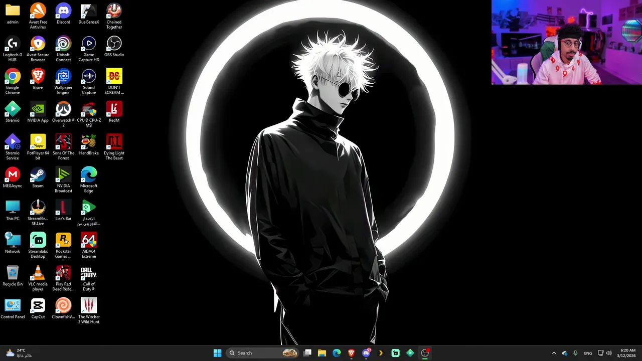Open CPUID CPU-Z MSI shortcut

(89, 114)
